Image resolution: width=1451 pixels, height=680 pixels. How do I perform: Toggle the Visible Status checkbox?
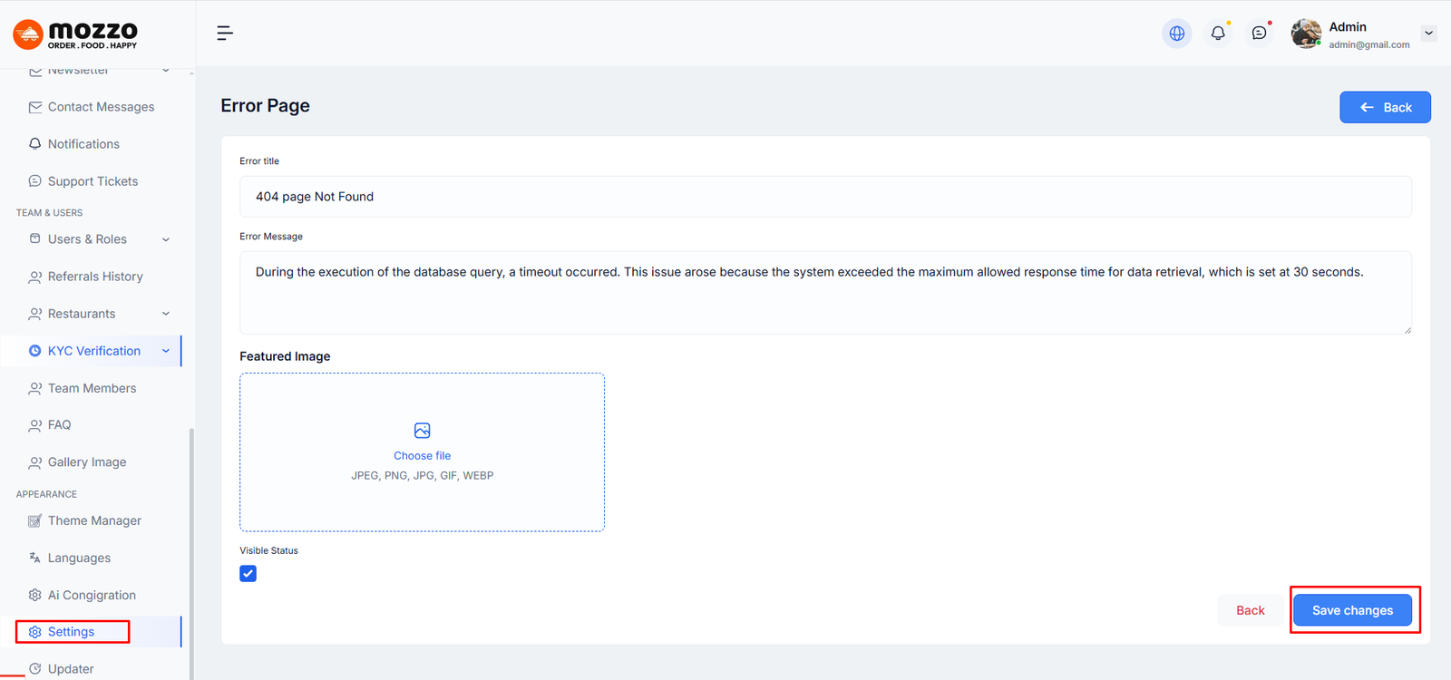coord(248,574)
